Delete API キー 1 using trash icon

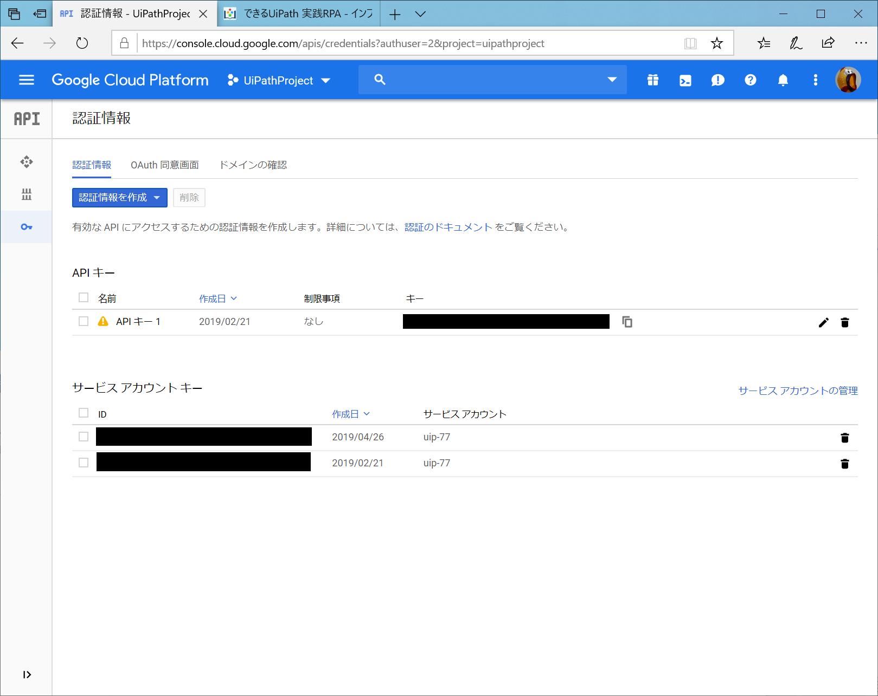(x=844, y=322)
